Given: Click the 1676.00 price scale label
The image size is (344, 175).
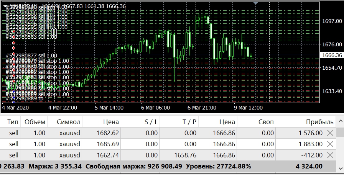Looking at the screenshot, I should [x=332, y=44].
